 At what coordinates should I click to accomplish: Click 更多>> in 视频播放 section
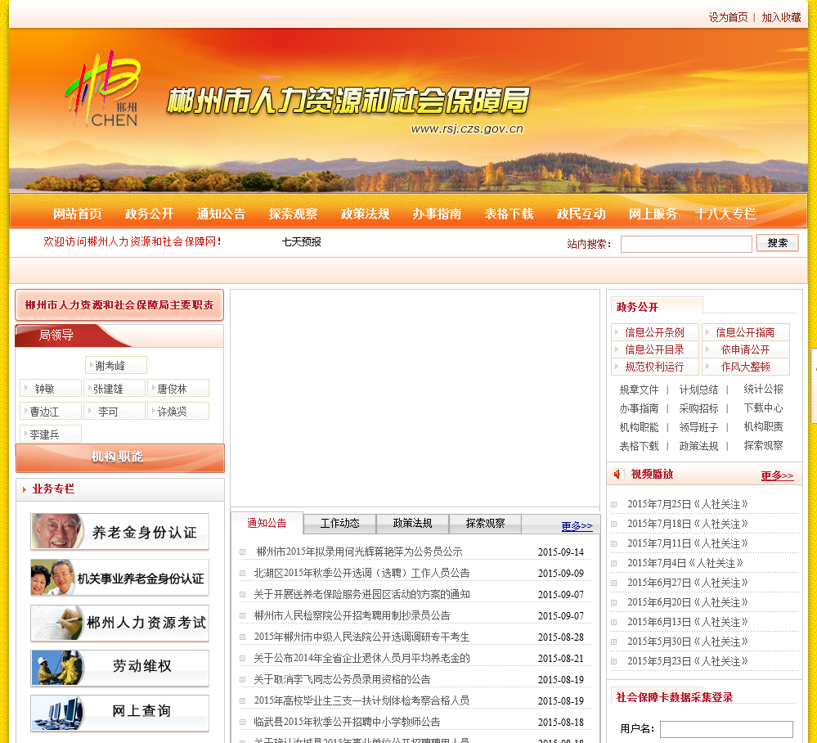777,475
